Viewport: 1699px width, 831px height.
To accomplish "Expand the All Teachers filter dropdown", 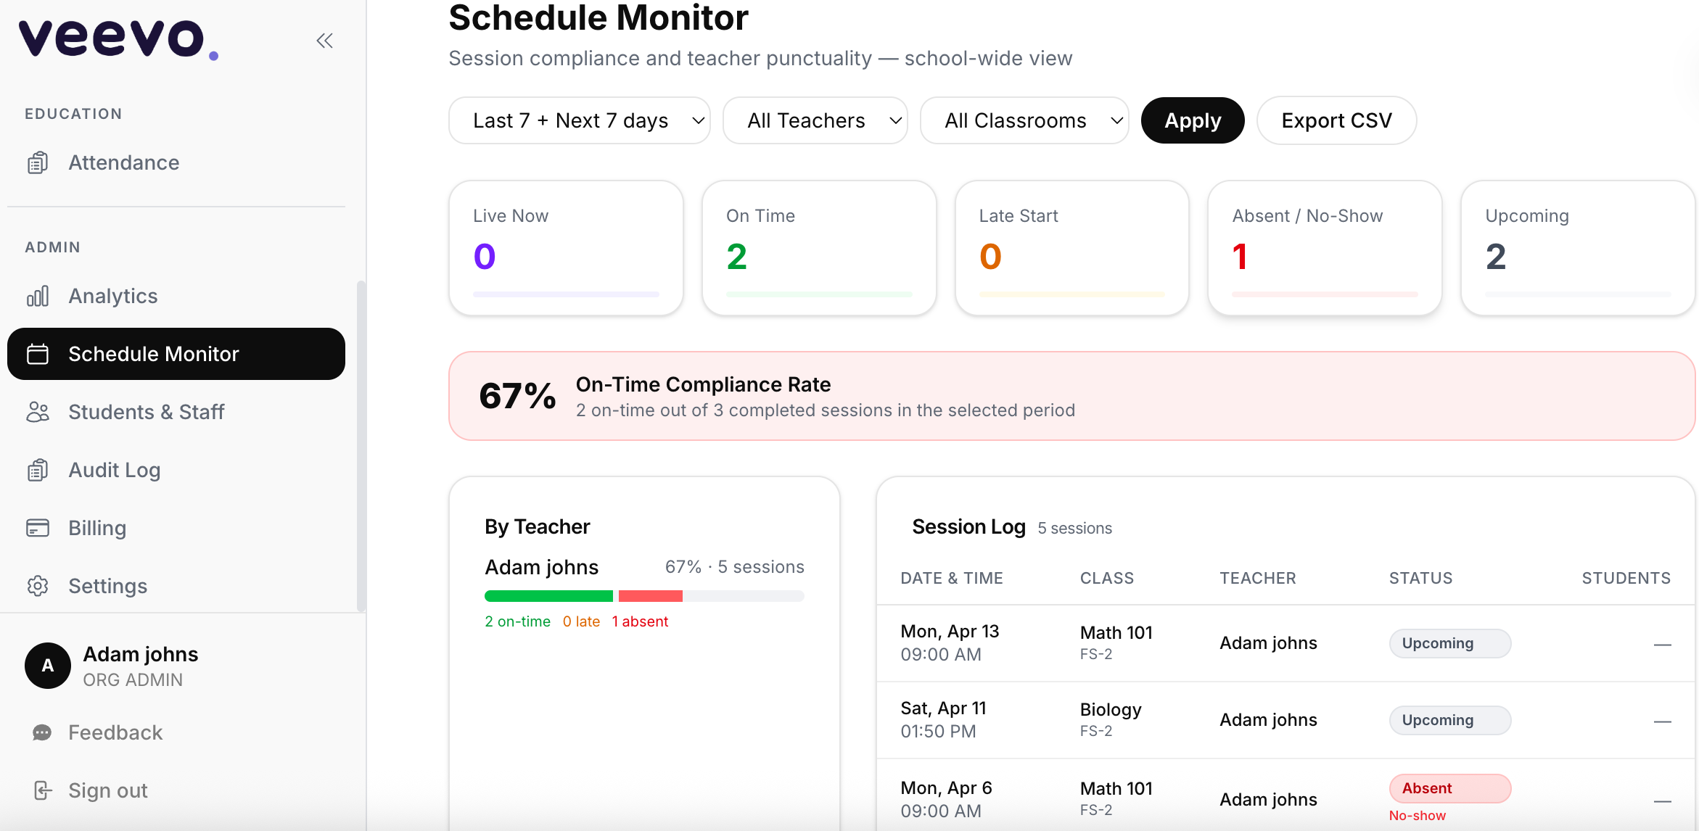I will tap(815, 120).
